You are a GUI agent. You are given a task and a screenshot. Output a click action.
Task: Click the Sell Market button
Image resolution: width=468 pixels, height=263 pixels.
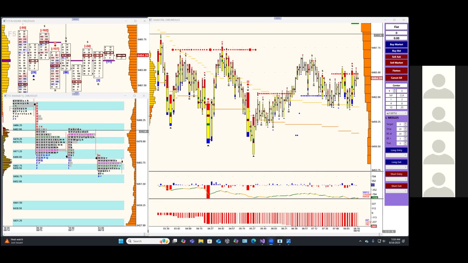[396, 62]
